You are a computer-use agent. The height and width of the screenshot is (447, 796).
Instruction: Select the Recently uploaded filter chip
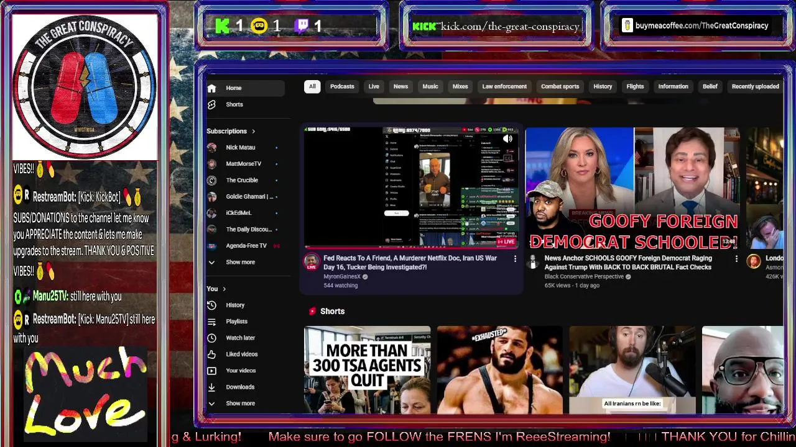[x=755, y=87]
